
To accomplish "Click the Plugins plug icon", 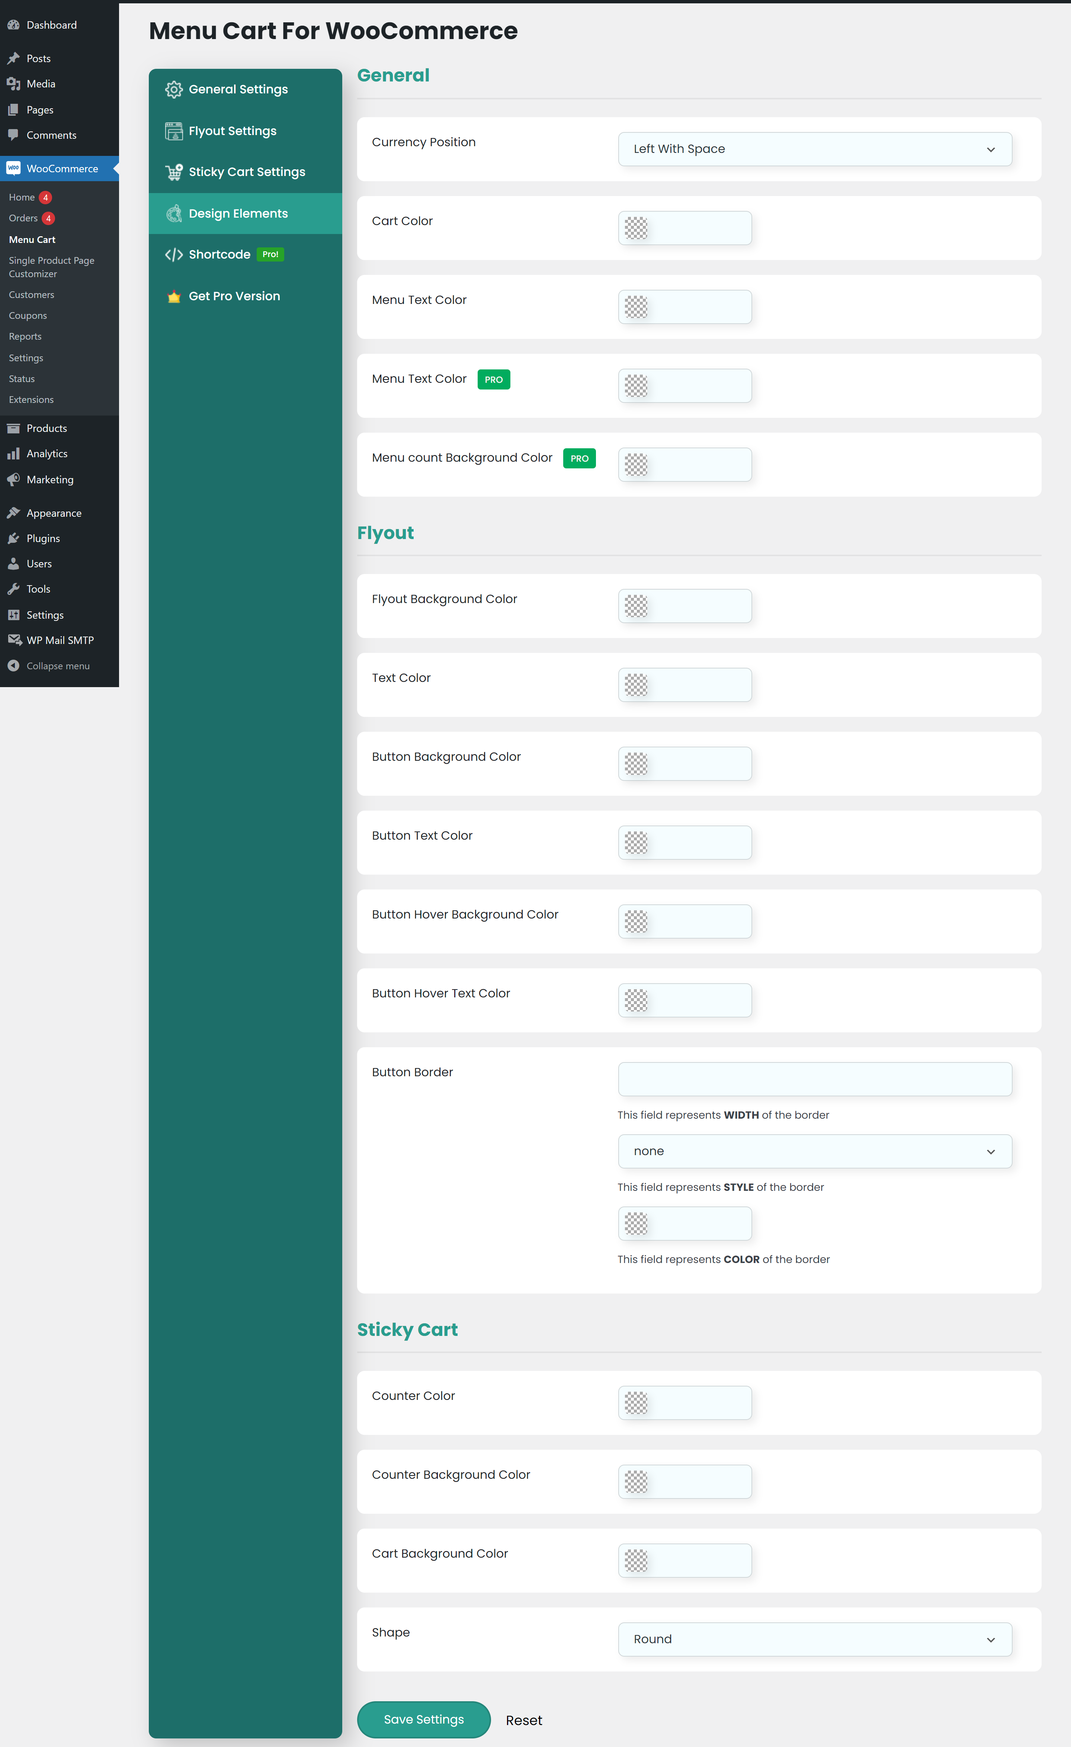I will pos(13,538).
